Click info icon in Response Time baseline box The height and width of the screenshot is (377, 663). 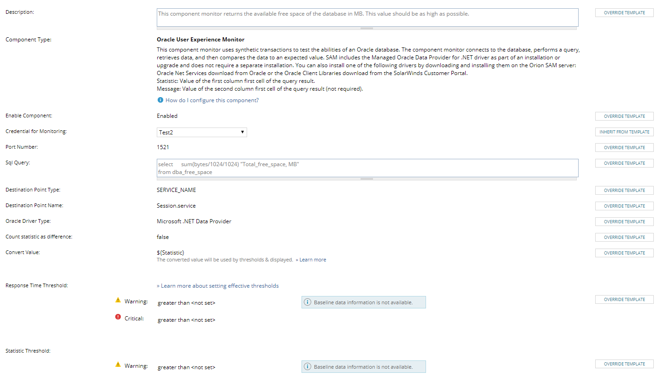(308, 302)
